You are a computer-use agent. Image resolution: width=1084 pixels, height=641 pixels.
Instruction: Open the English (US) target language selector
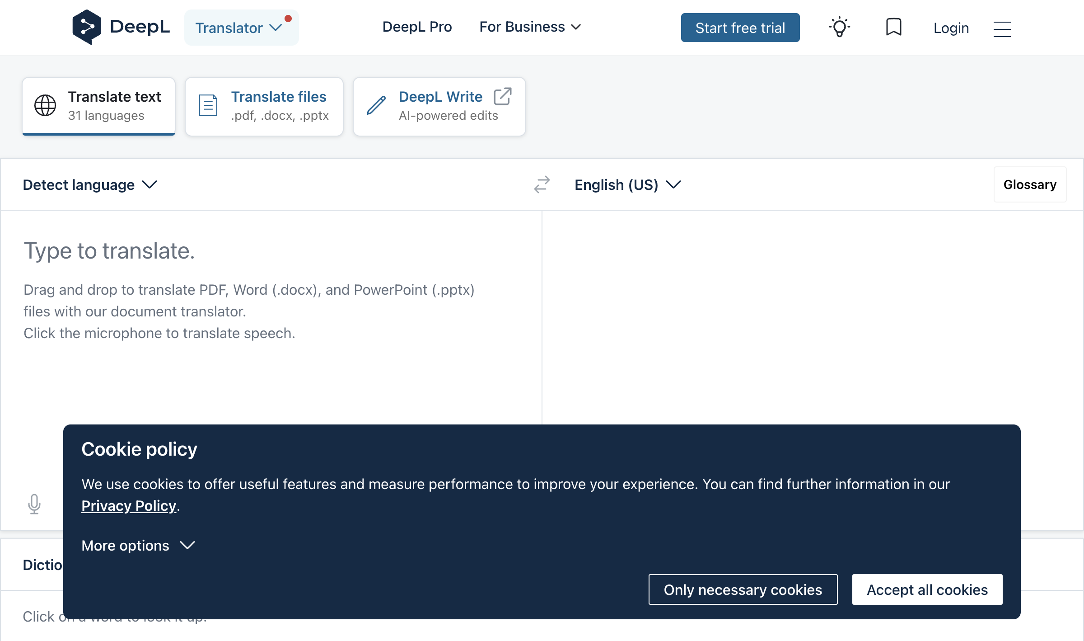tap(627, 184)
